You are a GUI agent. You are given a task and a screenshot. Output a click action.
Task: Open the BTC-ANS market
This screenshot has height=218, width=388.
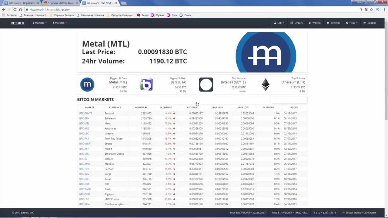[84, 128]
